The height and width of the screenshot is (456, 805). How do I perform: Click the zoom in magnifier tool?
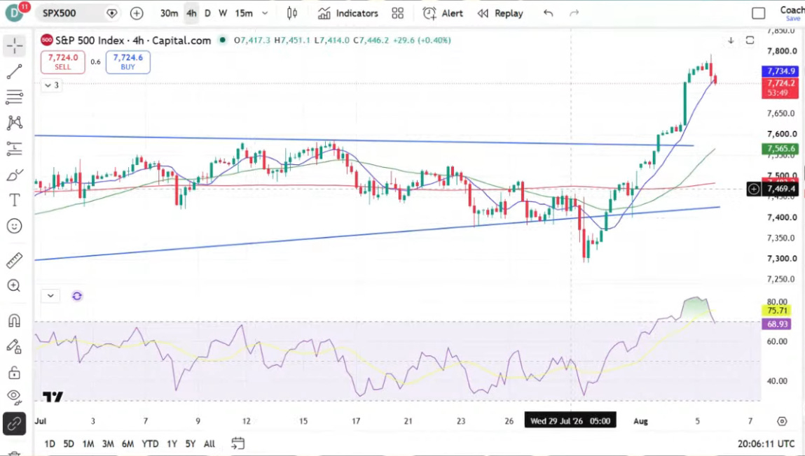15,286
